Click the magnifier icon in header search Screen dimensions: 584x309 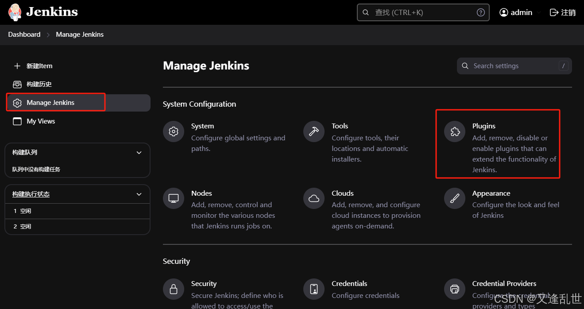click(366, 12)
